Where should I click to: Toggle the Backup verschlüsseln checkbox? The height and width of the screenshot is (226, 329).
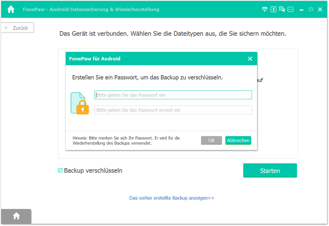point(60,170)
